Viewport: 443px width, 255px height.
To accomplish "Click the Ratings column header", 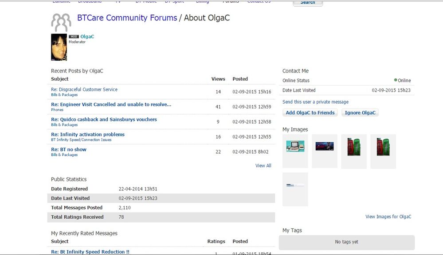I will [x=216, y=241].
